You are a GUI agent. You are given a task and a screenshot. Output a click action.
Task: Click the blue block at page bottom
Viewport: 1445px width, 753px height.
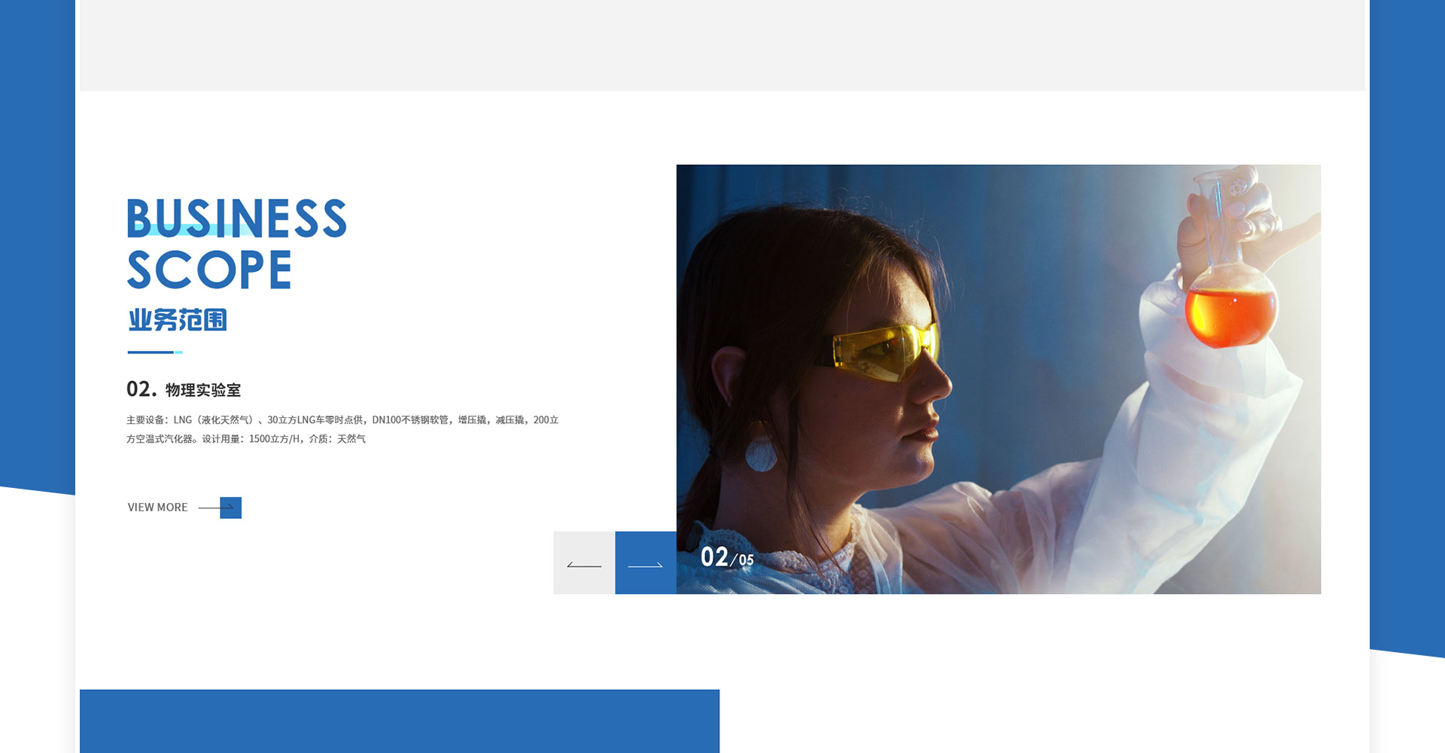pos(399,721)
